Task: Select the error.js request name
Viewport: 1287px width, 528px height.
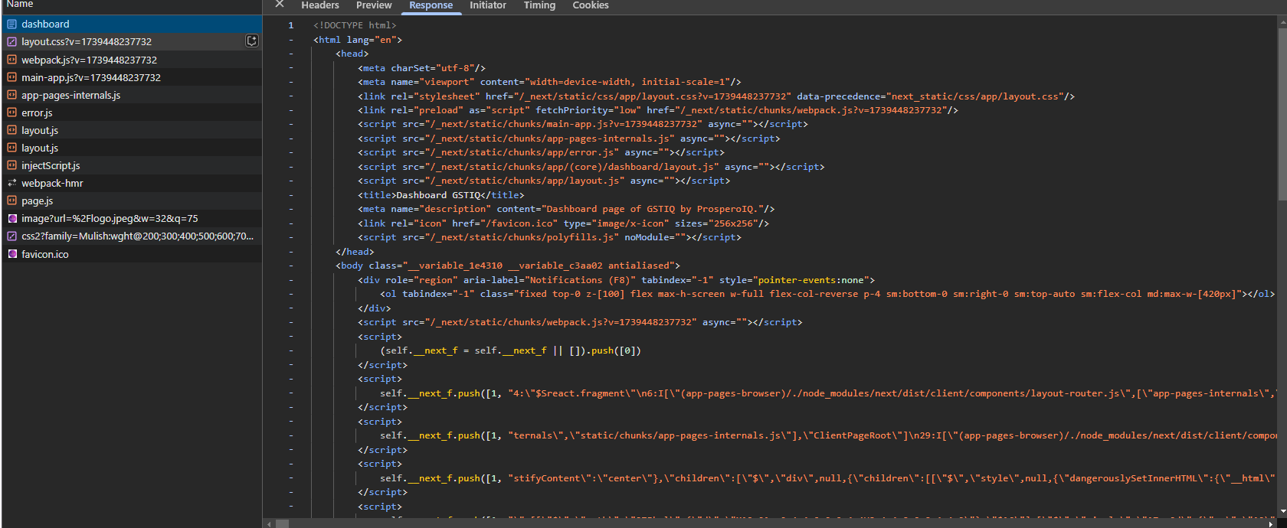Action: (37, 112)
